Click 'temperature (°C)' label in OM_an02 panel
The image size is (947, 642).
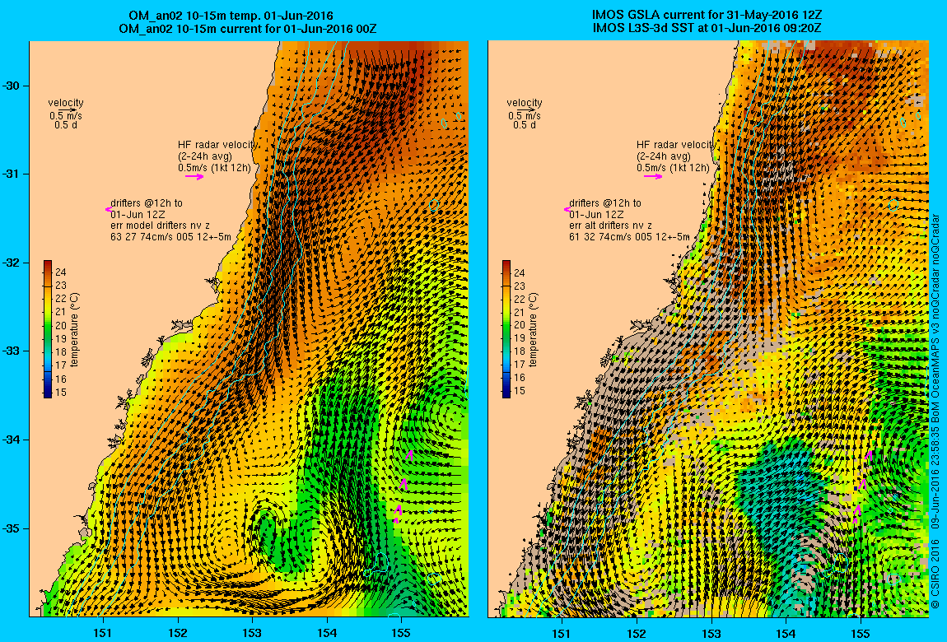click(74, 329)
